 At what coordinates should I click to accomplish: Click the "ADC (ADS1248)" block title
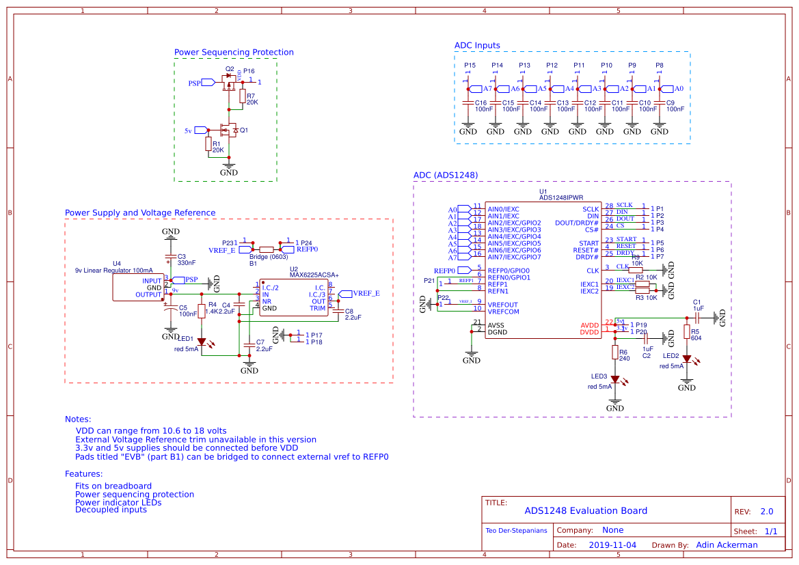446,176
